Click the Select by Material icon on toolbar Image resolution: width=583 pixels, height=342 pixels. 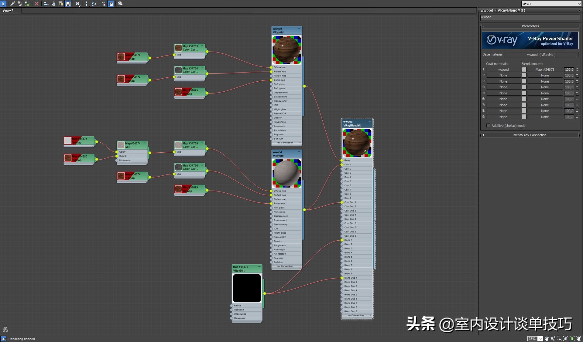[x=120, y=4]
